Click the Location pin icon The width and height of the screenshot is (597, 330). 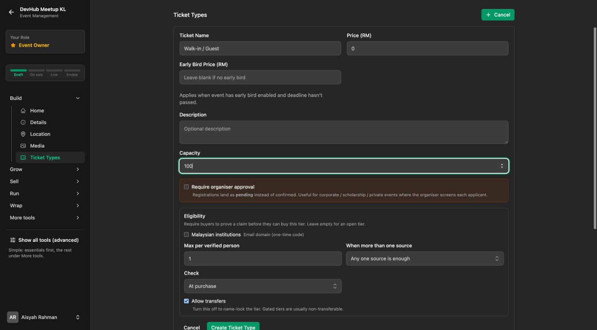[x=23, y=134]
